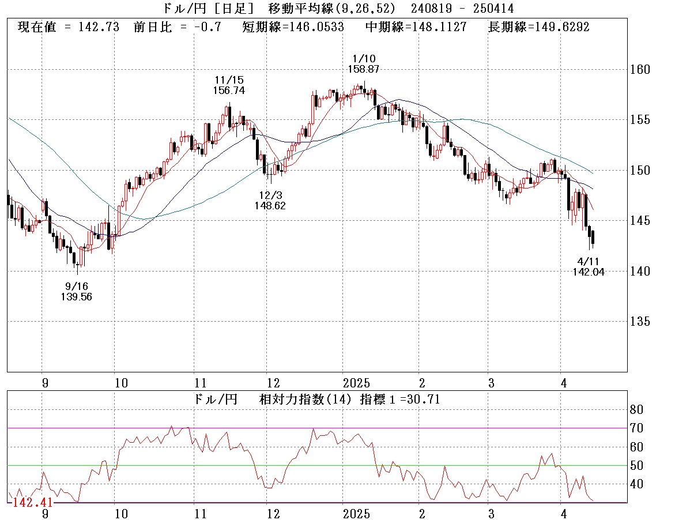Select the 9/16 low label 139.56
This screenshot has height=520, width=675.
76,296
